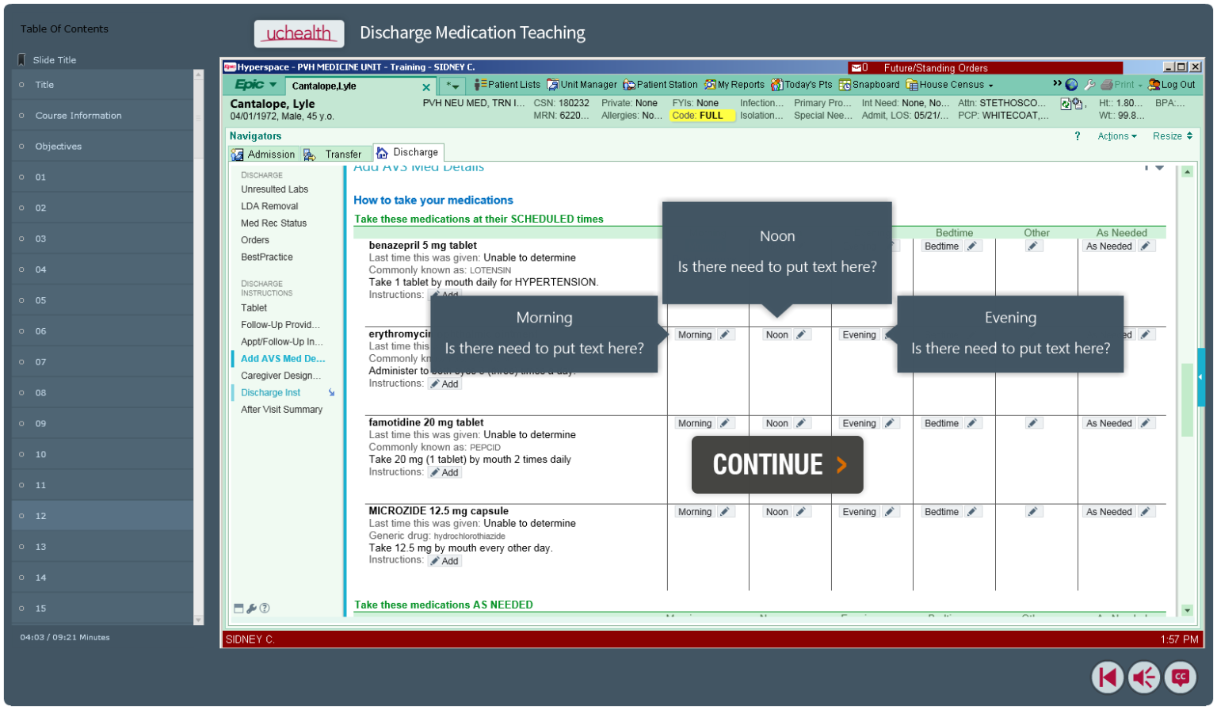Open My Reports
Screen dimensions: 1217x710
point(734,85)
